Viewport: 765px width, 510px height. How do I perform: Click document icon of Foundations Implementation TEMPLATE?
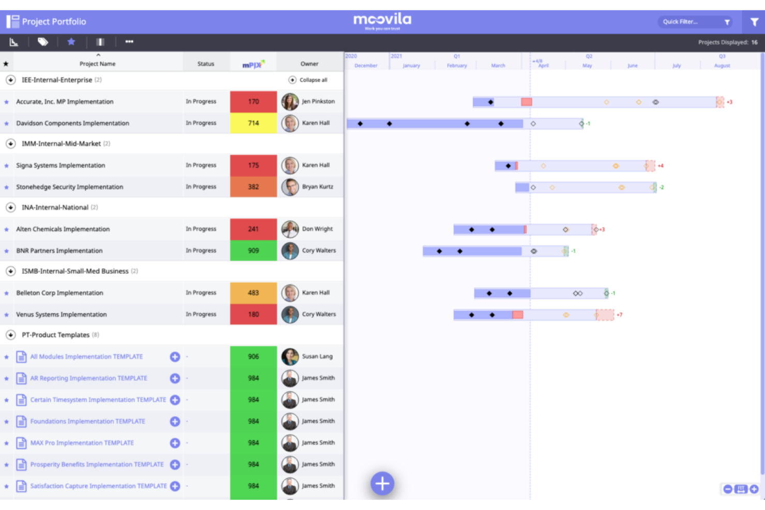21,422
